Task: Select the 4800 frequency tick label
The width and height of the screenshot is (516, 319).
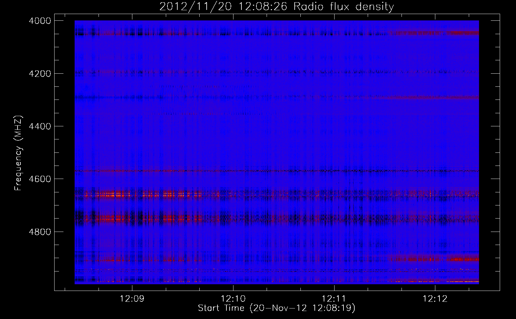Action: pos(40,232)
